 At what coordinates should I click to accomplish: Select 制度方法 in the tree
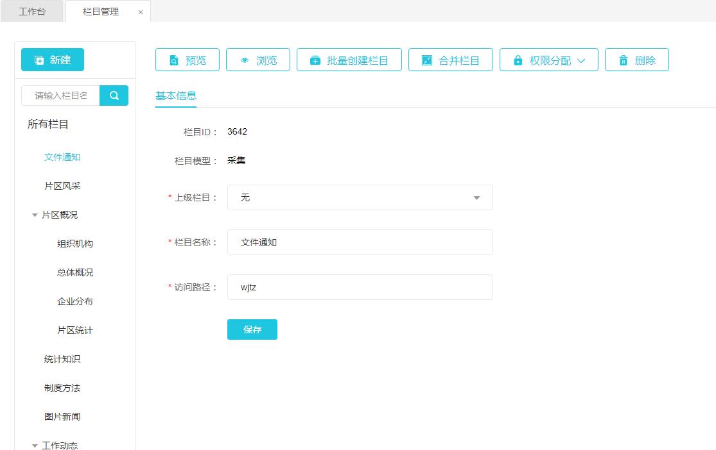tap(62, 388)
